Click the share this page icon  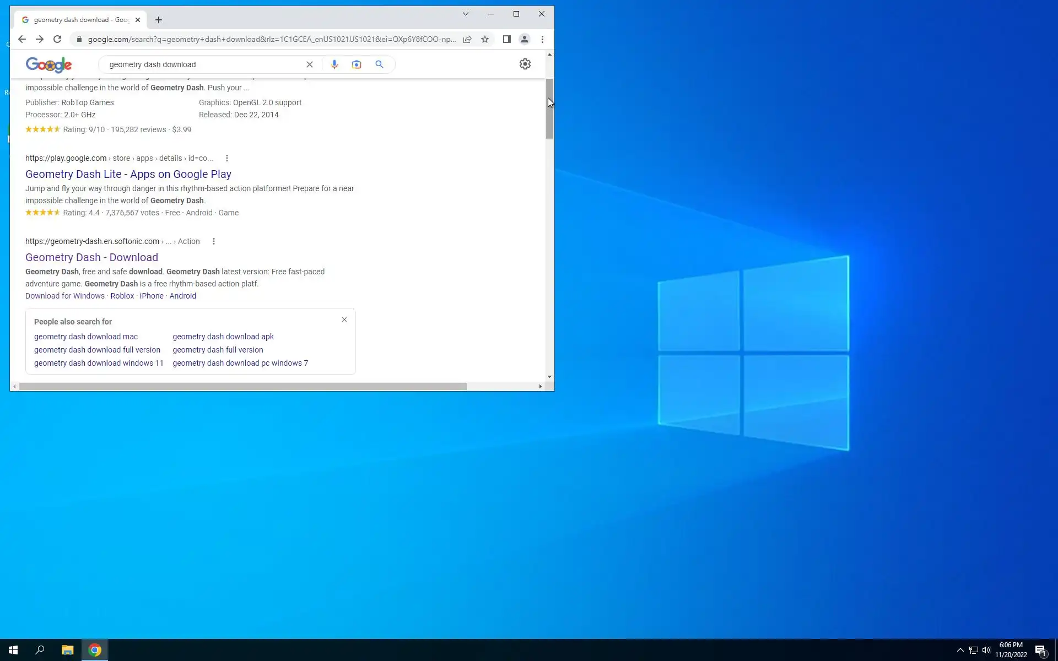[467, 39]
